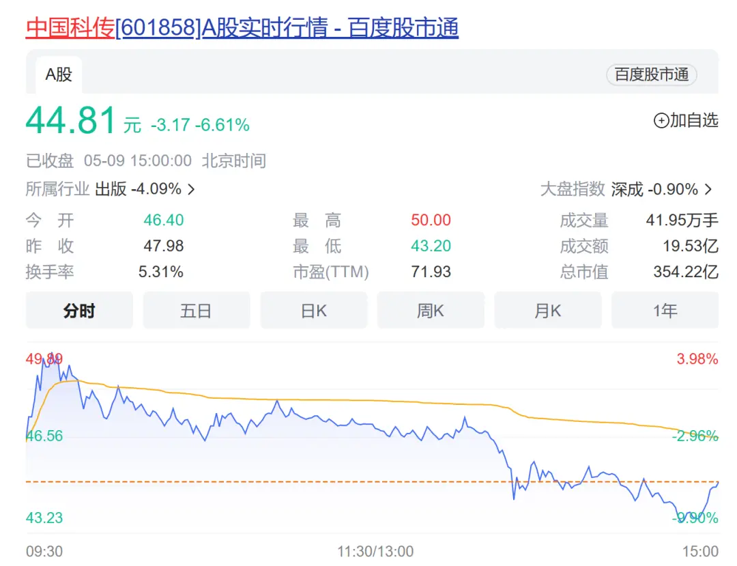Click 成交量 value 41.95万手
Image resolution: width=737 pixels, height=566 pixels.
click(x=682, y=220)
